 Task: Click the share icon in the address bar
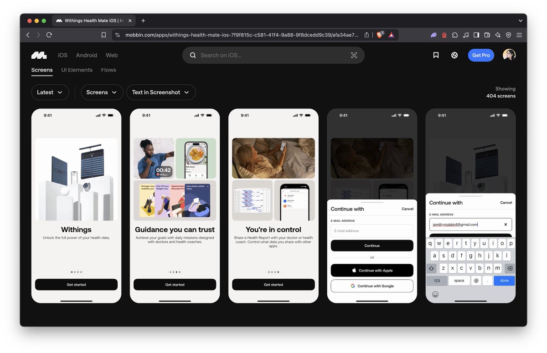pyautogui.click(x=367, y=35)
